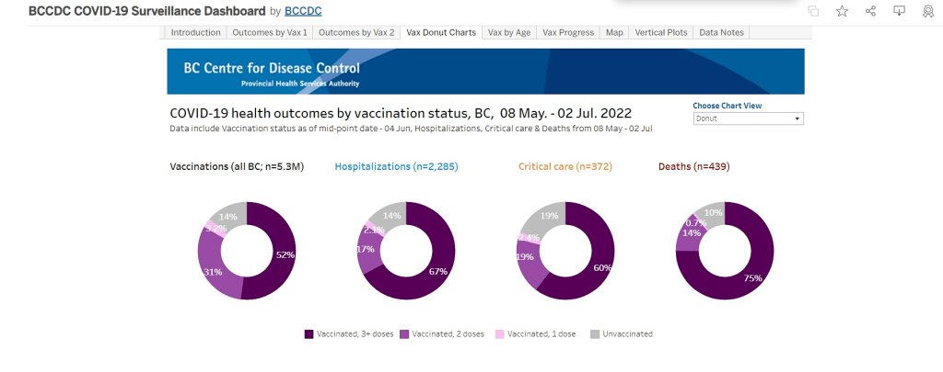Select the Data Notes tab
Image resolution: width=943 pixels, height=372 pixels.
click(722, 32)
